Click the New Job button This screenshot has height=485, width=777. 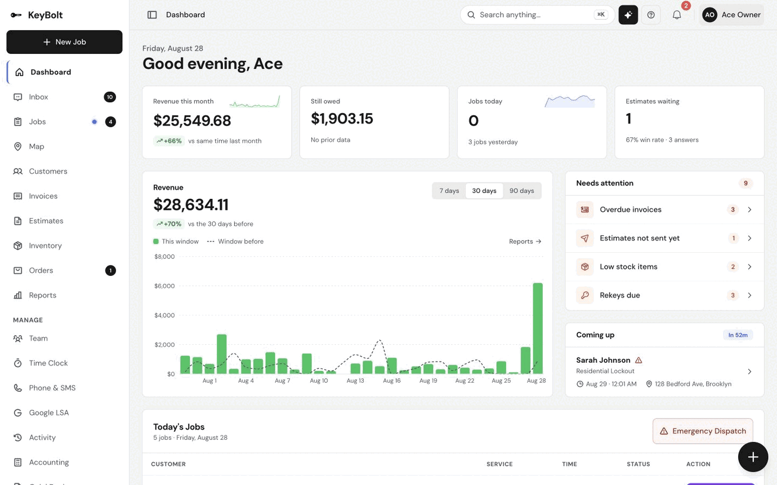click(64, 42)
